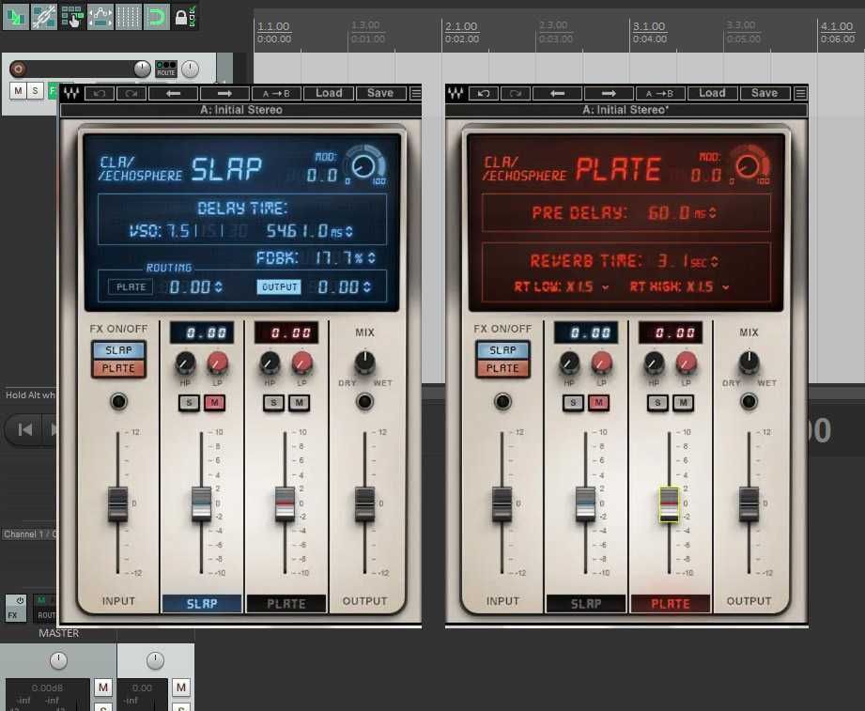Arm the track record button

point(18,69)
